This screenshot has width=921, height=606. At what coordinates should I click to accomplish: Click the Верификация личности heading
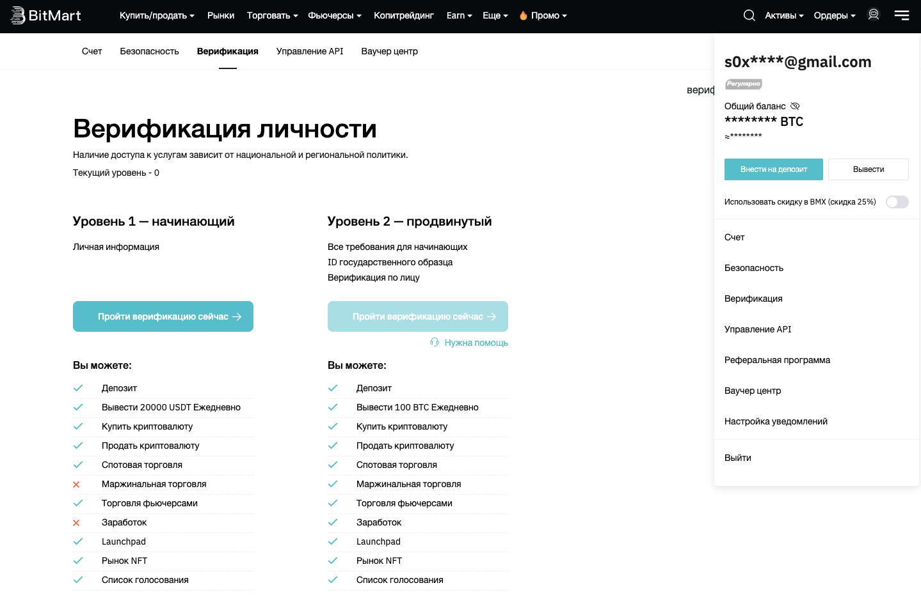225,128
